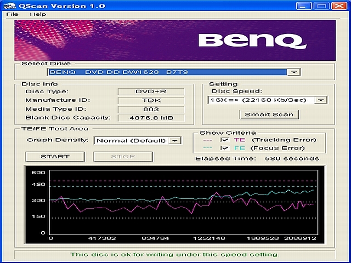351x263 pixels.
Task: Click the QScan title bar app icon
Action: pyautogui.click(x=9, y=6)
